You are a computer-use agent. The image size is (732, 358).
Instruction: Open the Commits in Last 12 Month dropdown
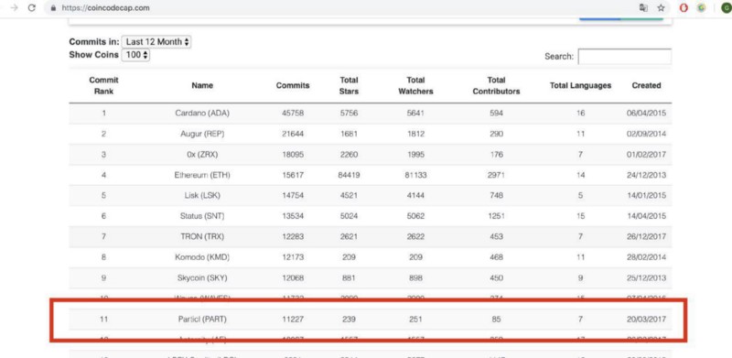click(x=156, y=41)
